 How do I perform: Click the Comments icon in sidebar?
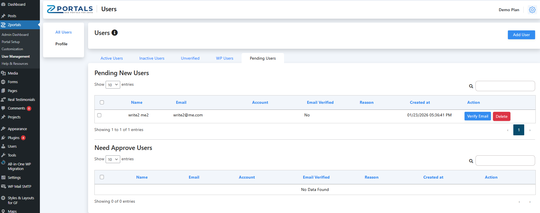click(3, 108)
